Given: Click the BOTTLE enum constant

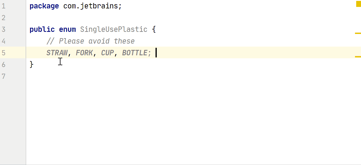Looking at the screenshot, I should (x=134, y=53).
